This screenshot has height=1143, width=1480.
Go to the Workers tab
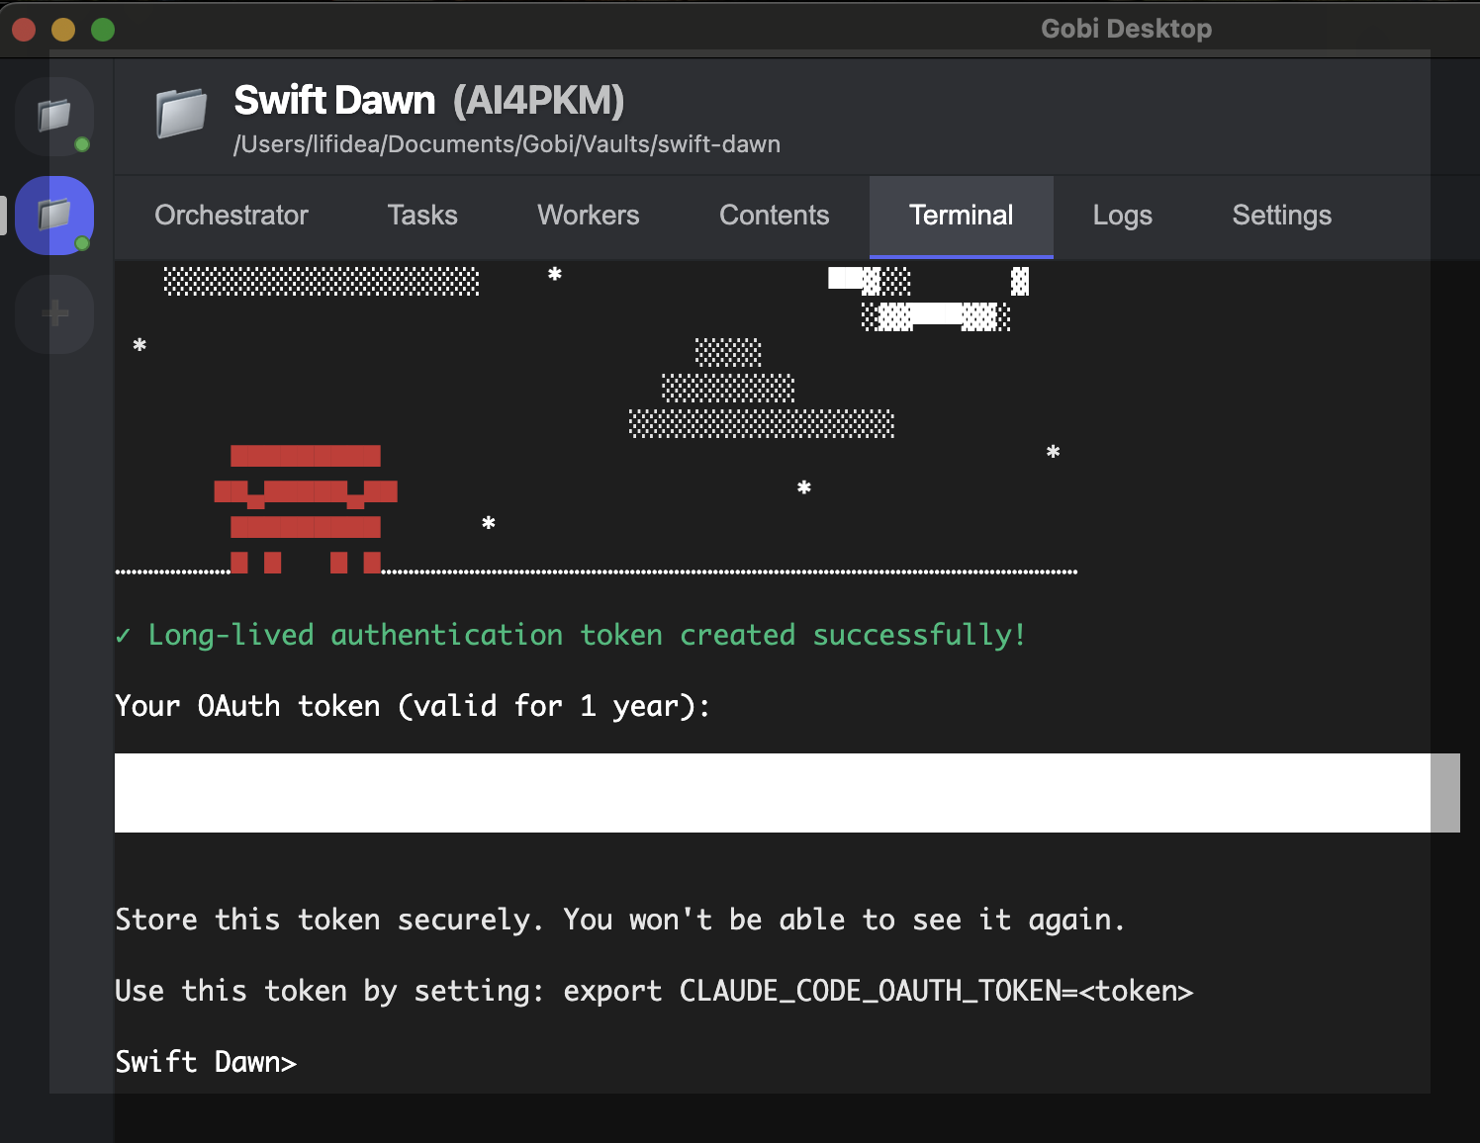point(588,216)
